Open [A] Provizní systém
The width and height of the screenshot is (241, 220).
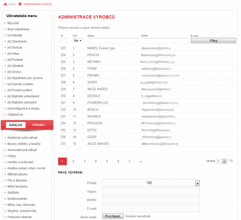point(20,90)
